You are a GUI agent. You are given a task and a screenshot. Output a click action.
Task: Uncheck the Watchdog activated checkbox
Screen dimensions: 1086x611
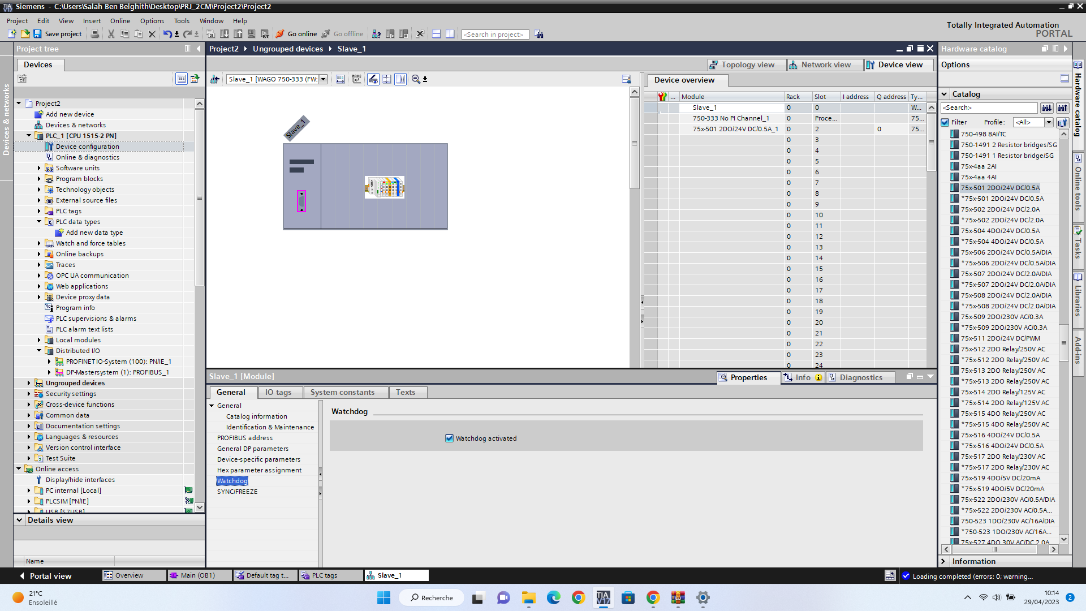point(450,438)
